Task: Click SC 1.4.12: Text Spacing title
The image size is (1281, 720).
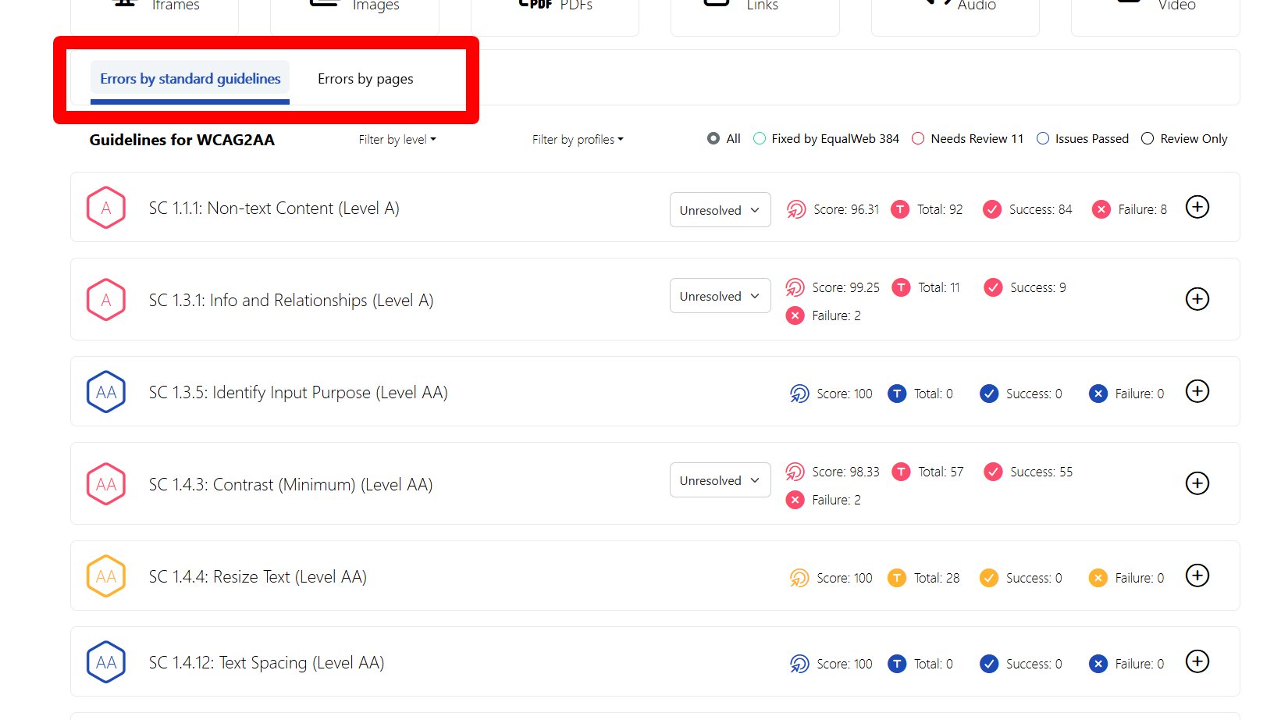Action: [266, 663]
